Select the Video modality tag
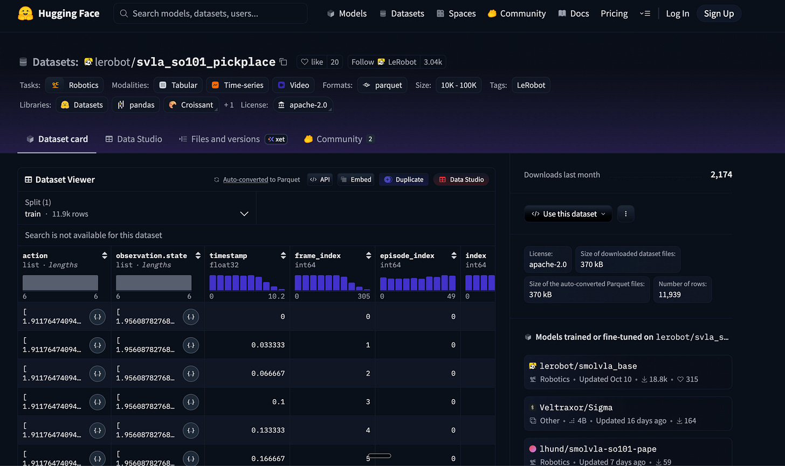This screenshot has width=785, height=466. pyautogui.click(x=293, y=85)
